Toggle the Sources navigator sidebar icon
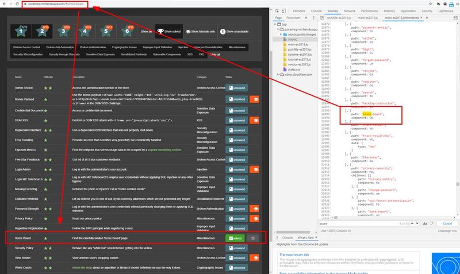The width and height of the screenshot is (460, 274). tap(322, 18)
